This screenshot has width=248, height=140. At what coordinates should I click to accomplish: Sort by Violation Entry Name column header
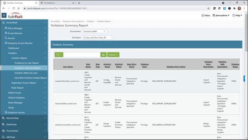[176, 67]
